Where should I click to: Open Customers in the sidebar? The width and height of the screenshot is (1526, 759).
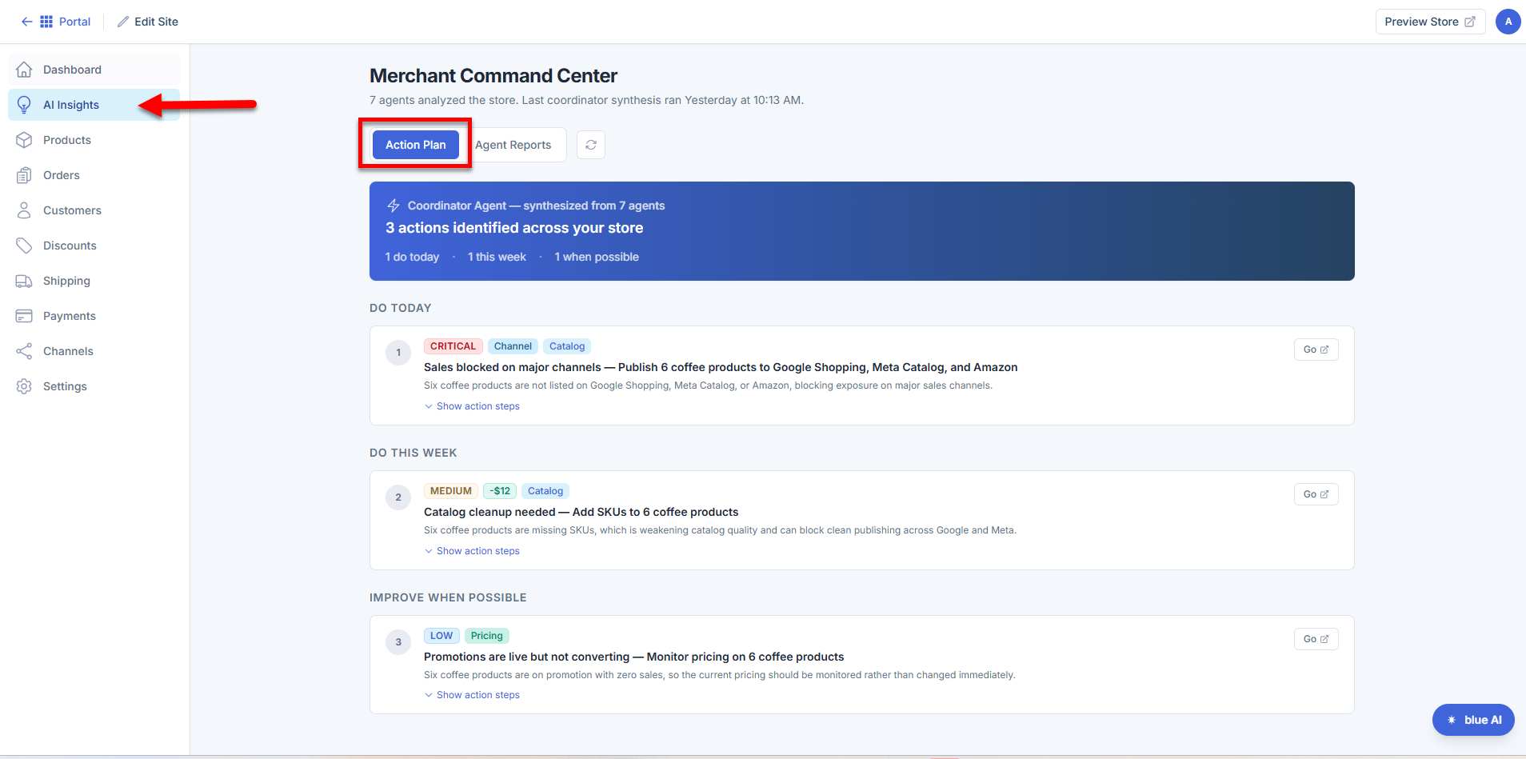[x=94, y=210]
